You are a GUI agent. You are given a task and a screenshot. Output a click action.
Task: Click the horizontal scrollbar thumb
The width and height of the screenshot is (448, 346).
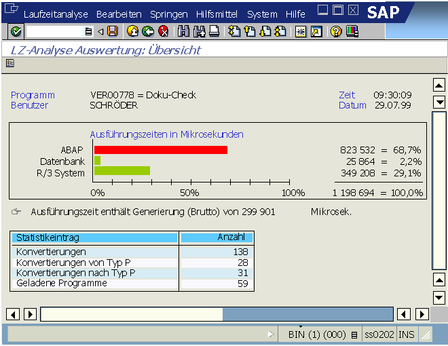pyautogui.click(x=132, y=314)
